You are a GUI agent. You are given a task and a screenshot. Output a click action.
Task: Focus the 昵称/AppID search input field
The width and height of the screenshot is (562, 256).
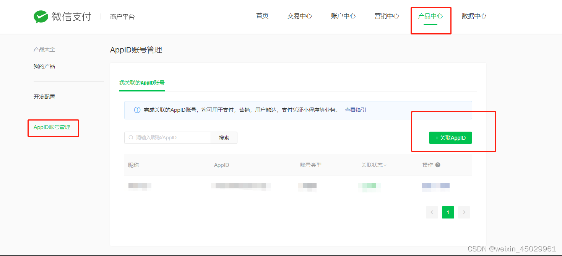pyautogui.click(x=167, y=138)
